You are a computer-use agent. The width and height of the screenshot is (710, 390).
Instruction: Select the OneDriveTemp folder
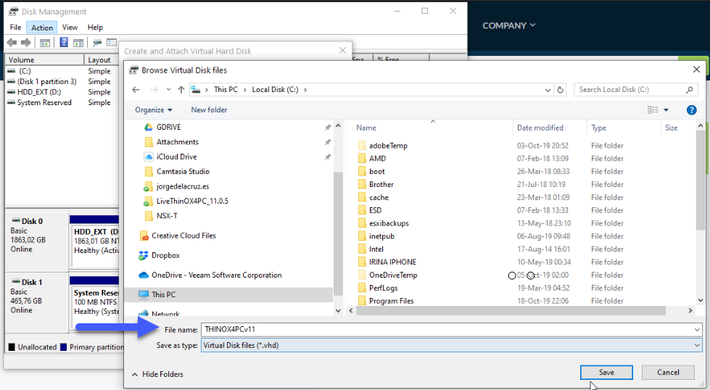[x=393, y=275]
